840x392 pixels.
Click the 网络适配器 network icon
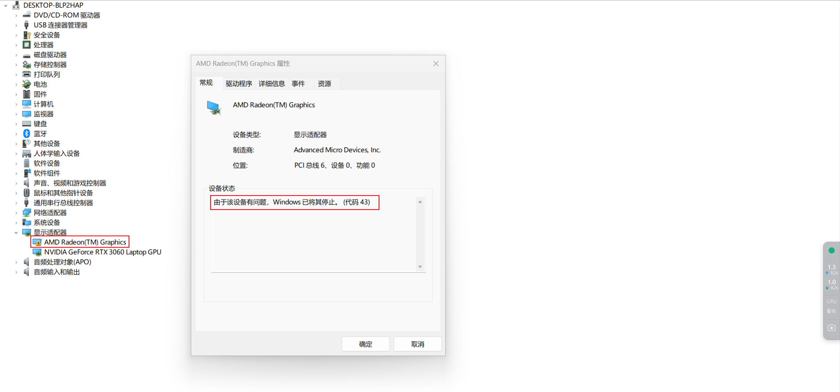click(27, 213)
